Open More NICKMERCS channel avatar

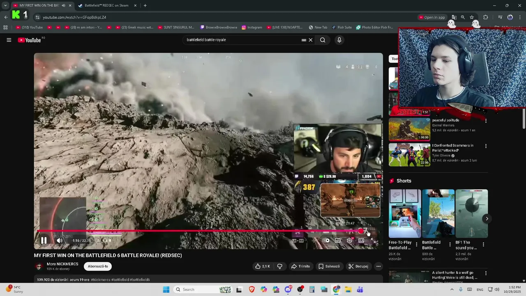coord(39,266)
